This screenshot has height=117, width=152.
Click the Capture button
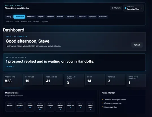coord(116,8)
